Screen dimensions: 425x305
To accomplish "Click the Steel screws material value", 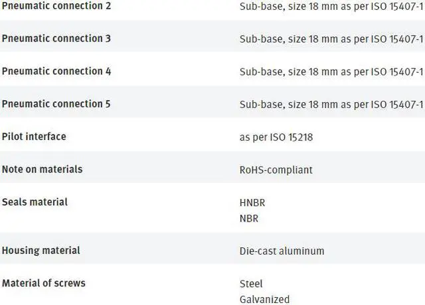I will [x=251, y=284].
